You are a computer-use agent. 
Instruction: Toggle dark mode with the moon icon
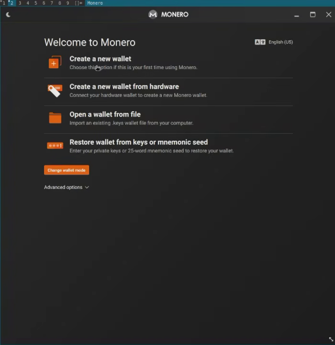tap(8, 15)
